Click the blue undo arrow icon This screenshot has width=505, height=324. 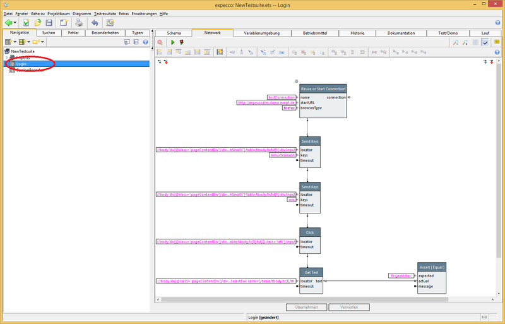point(95,23)
